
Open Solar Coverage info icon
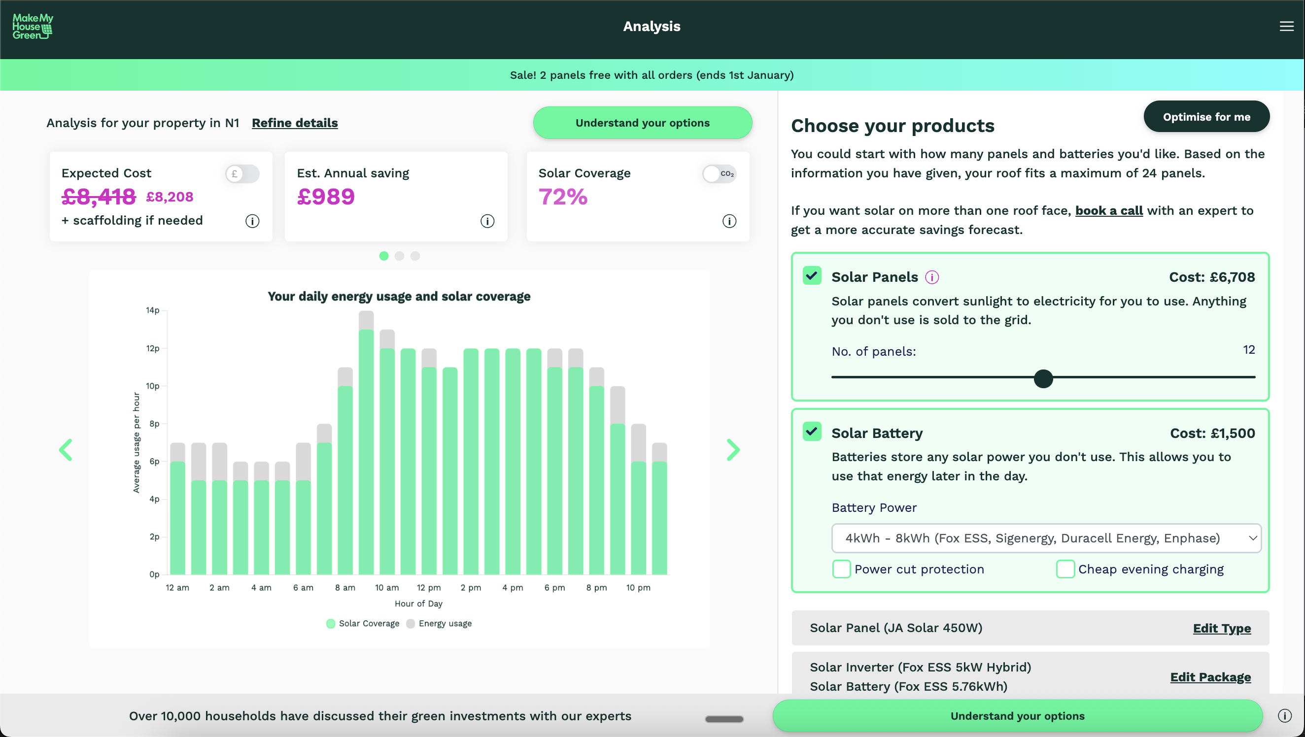coord(728,221)
